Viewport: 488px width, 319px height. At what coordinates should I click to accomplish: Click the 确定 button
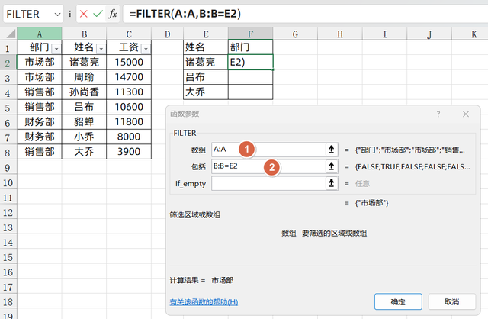click(397, 301)
